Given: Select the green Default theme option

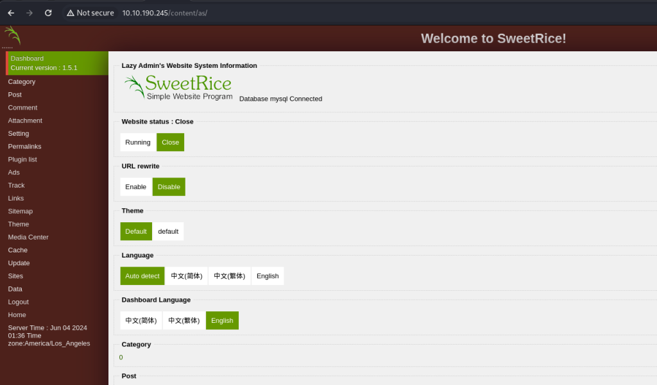Looking at the screenshot, I should pyautogui.click(x=136, y=231).
